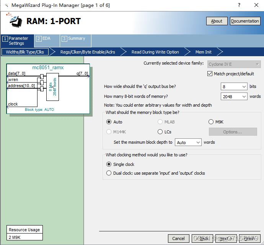This screenshot has height=245, width=264.
Task: Open the device family Cyclone IV E dropdown
Action: pos(234,64)
